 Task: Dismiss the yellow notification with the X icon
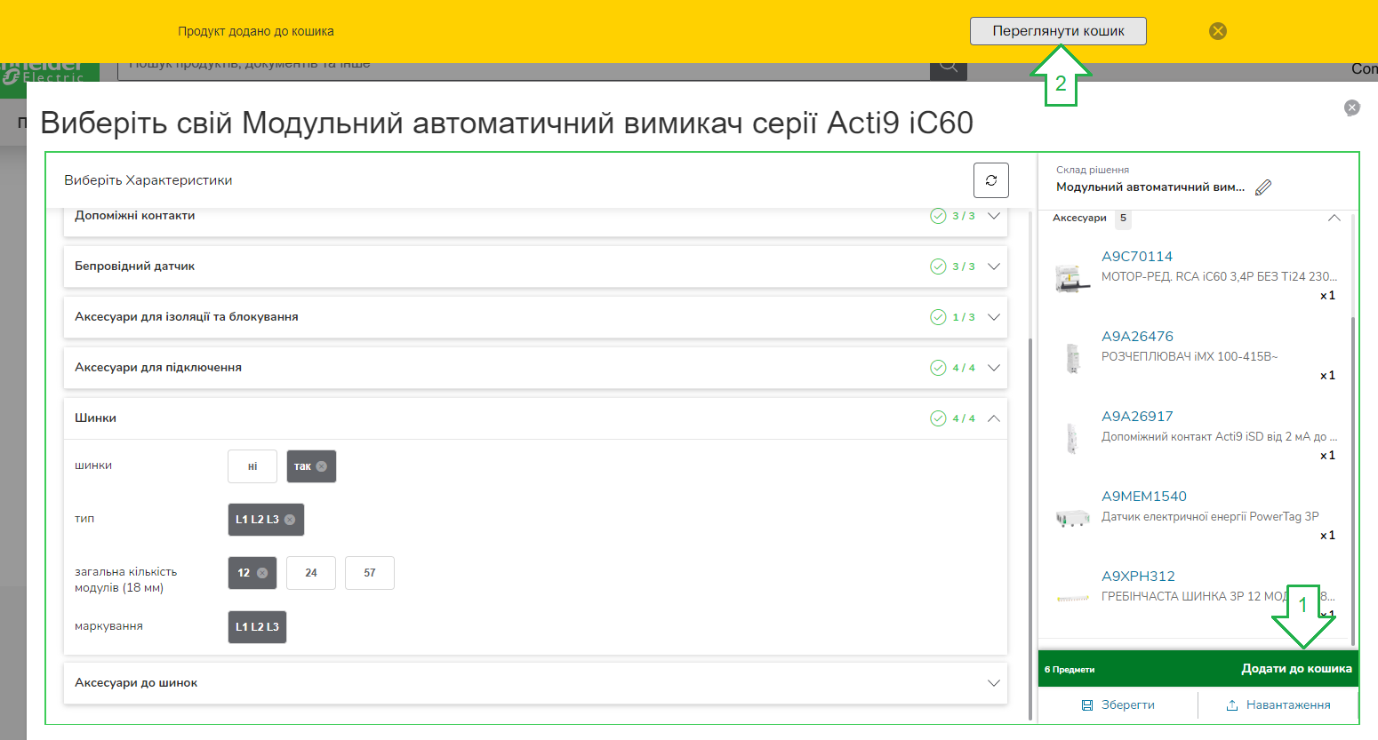1218,31
